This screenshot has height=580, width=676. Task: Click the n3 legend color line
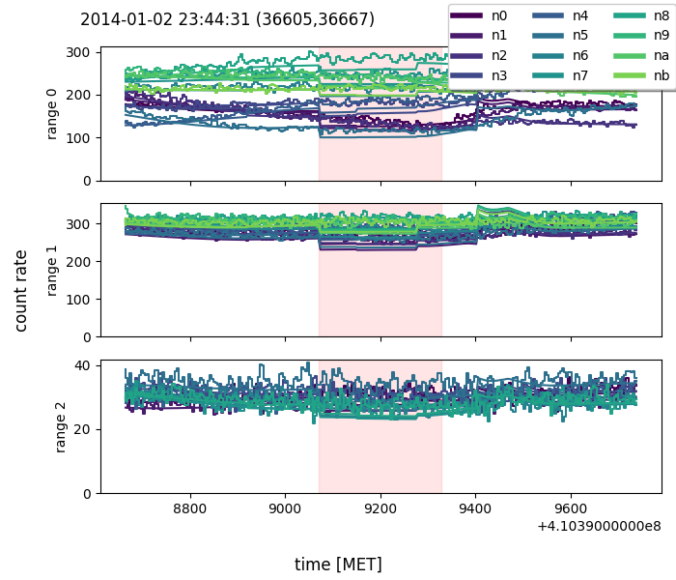(x=466, y=75)
